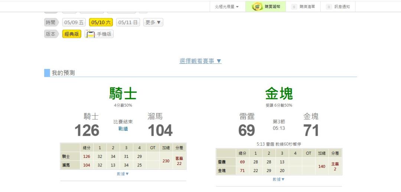Viewport: 401px width, 192px height.
Task: Expand 數據 under the 雷霆 vs 金塊 table
Action: coord(279,179)
